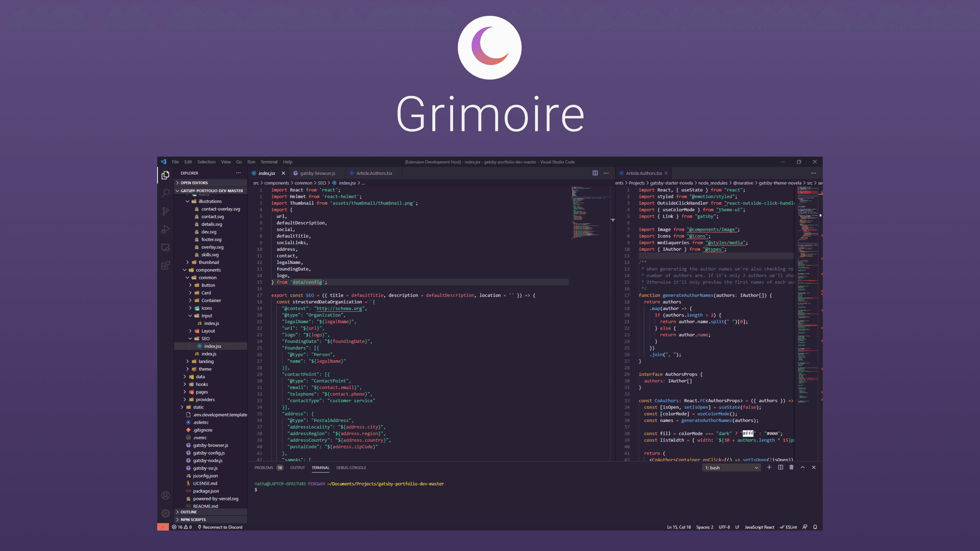
Task: Open the Source Control view
Action: tap(166, 211)
